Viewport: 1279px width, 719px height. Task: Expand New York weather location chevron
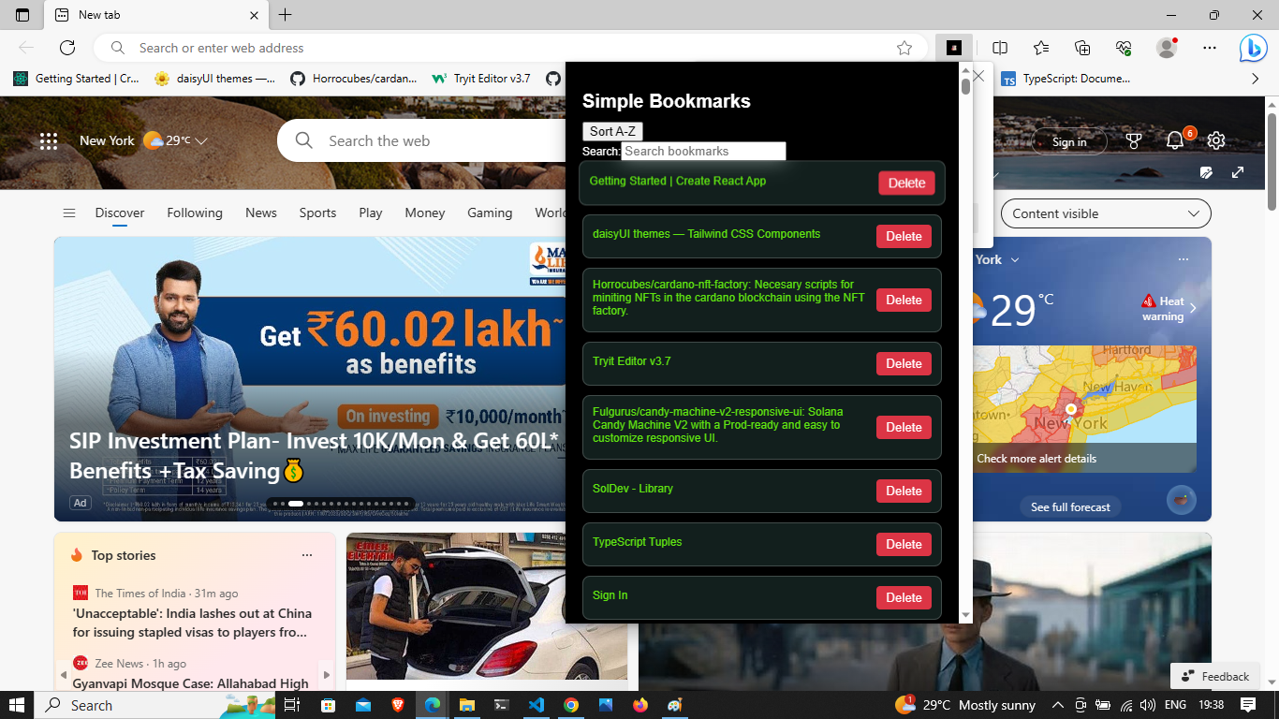tap(200, 141)
